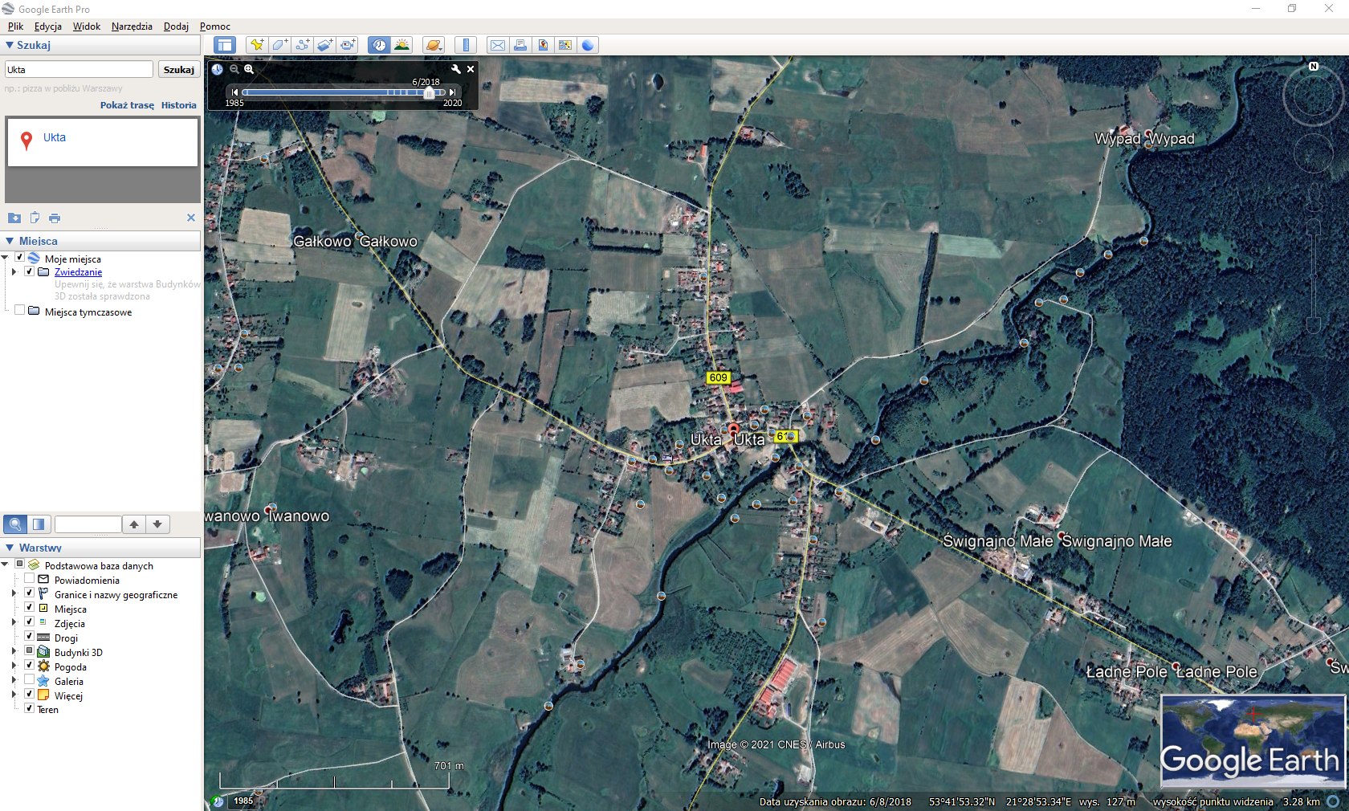Open the Widok menu

87,26
